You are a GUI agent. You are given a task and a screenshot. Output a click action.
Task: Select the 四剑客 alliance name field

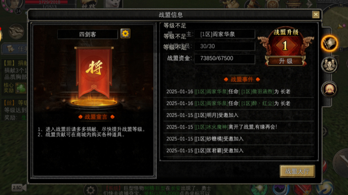click(x=87, y=34)
